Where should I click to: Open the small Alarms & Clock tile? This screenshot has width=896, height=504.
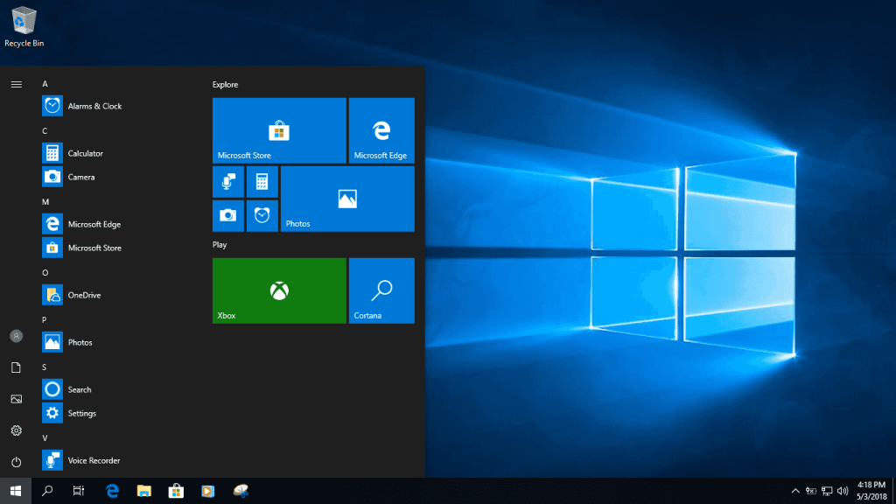[x=262, y=215]
